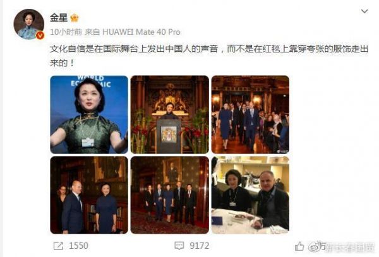Screen dimensions: 379x257
Task: Open the post options chevron menu
Action: tap(364, 11)
